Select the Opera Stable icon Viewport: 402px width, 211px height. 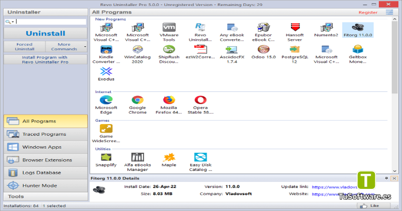click(200, 100)
